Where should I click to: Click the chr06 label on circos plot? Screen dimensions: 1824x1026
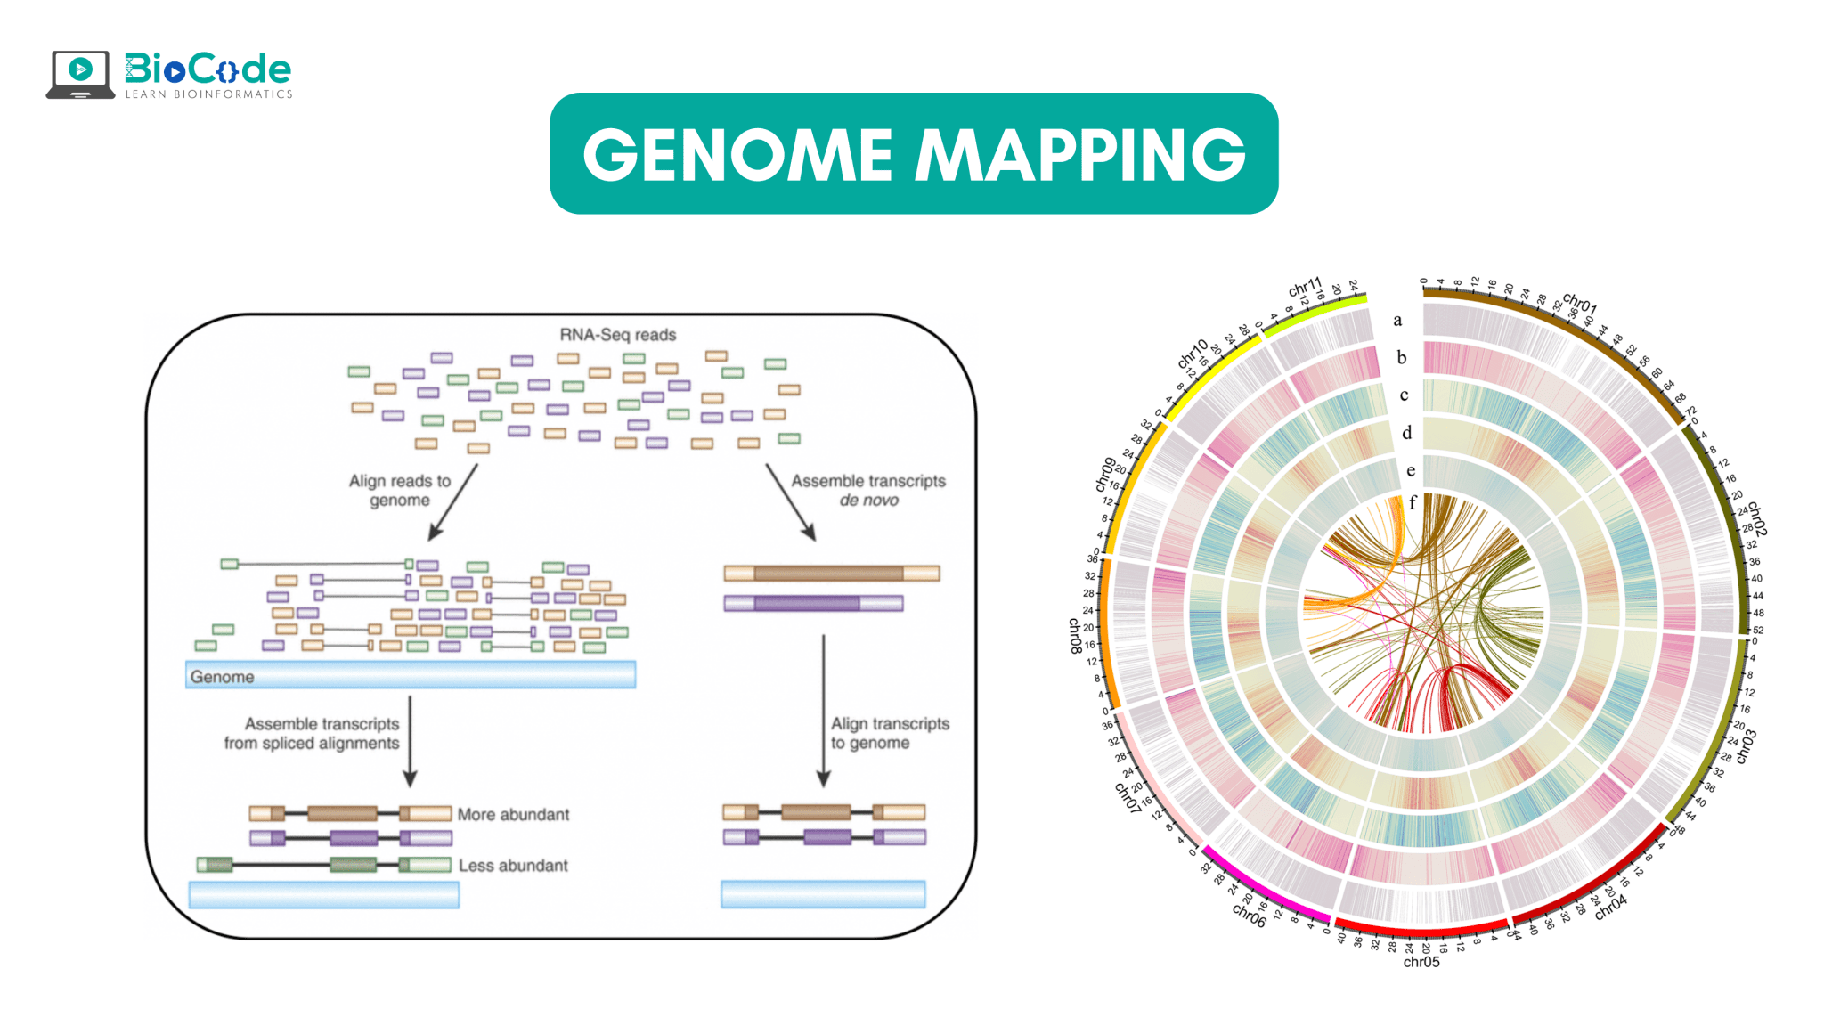coord(1249,915)
